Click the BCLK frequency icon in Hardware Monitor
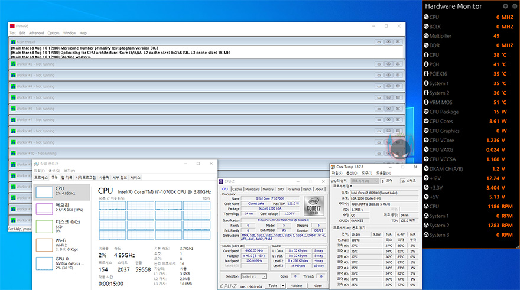The width and height of the screenshot is (520, 290). pyautogui.click(x=426, y=27)
